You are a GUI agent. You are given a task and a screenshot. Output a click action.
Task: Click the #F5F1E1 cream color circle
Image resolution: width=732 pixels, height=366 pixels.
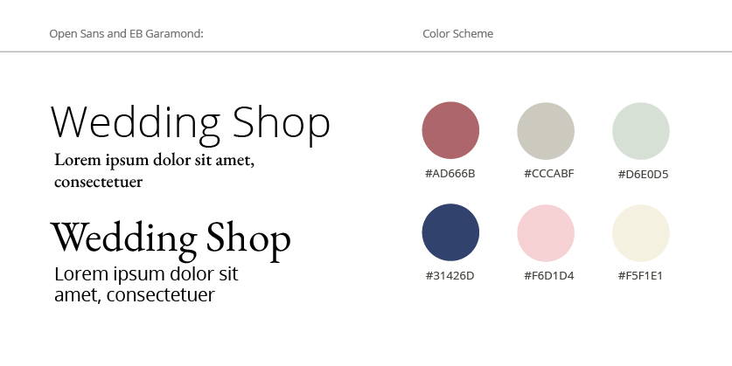point(641,233)
